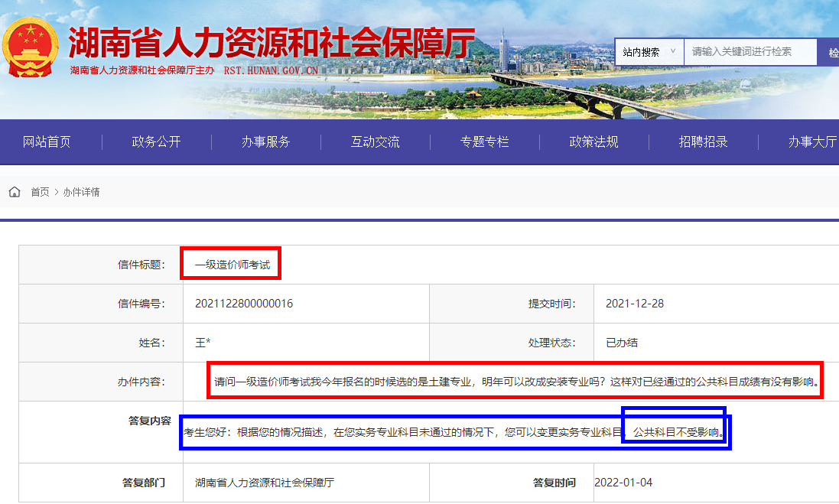Open the 政策法规 nav item

click(x=593, y=141)
